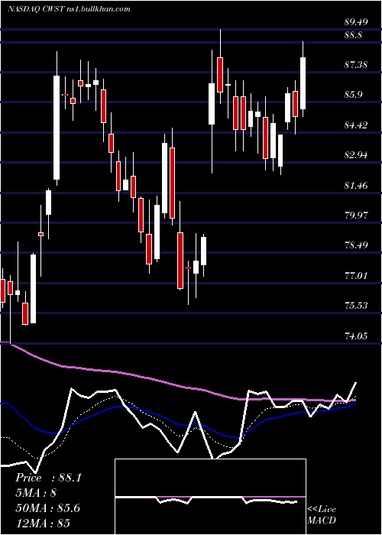This screenshot has height=535, width=382.
Task: Click the 88.8 price axis label
Action: point(353,35)
